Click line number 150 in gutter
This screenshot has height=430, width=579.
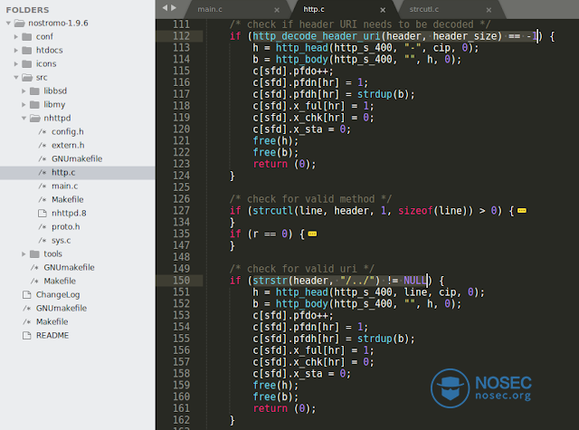tap(181, 281)
